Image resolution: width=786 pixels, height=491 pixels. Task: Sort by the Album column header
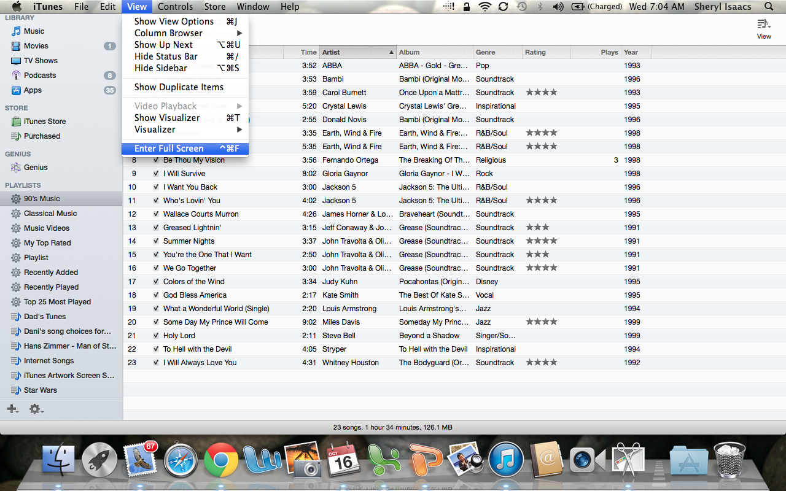point(435,53)
